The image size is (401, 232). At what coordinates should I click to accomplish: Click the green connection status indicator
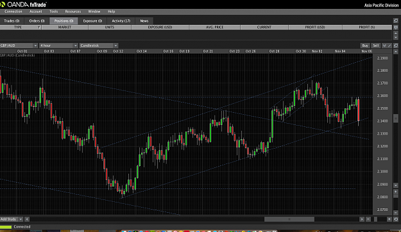pyautogui.click(x=6, y=227)
